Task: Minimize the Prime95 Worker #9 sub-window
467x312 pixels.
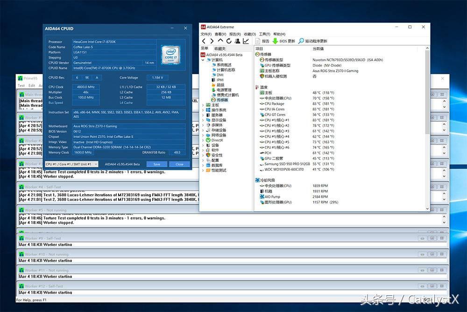Action: coord(422,238)
